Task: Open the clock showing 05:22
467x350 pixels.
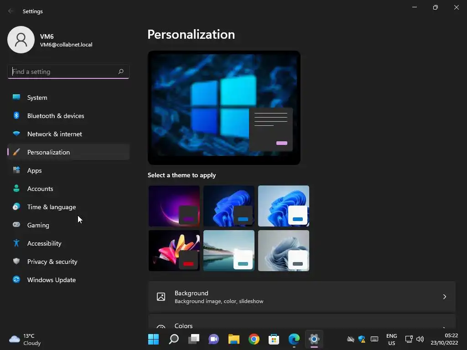Action: click(444, 339)
